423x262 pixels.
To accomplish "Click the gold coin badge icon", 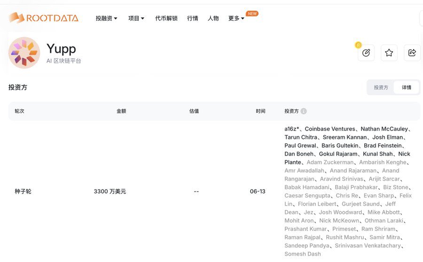I will tap(358, 45).
